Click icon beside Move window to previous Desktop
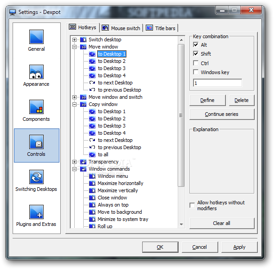Viewport: 274px width, 269px height. tap(92, 90)
